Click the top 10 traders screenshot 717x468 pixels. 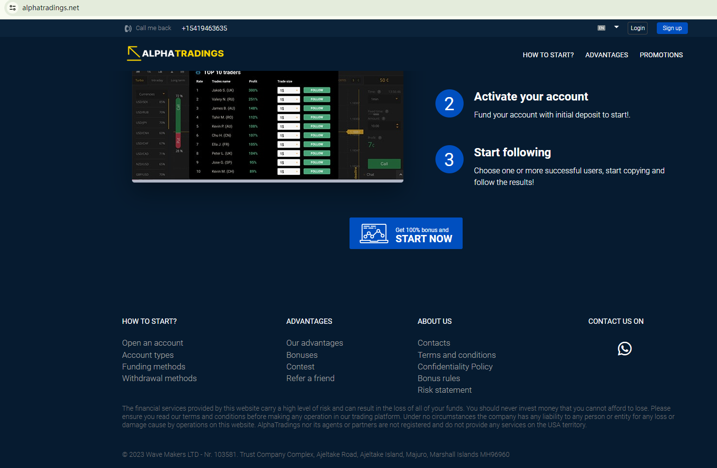[x=267, y=126]
